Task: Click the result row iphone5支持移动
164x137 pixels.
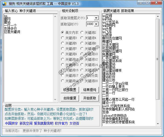Action: coord(115,116)
